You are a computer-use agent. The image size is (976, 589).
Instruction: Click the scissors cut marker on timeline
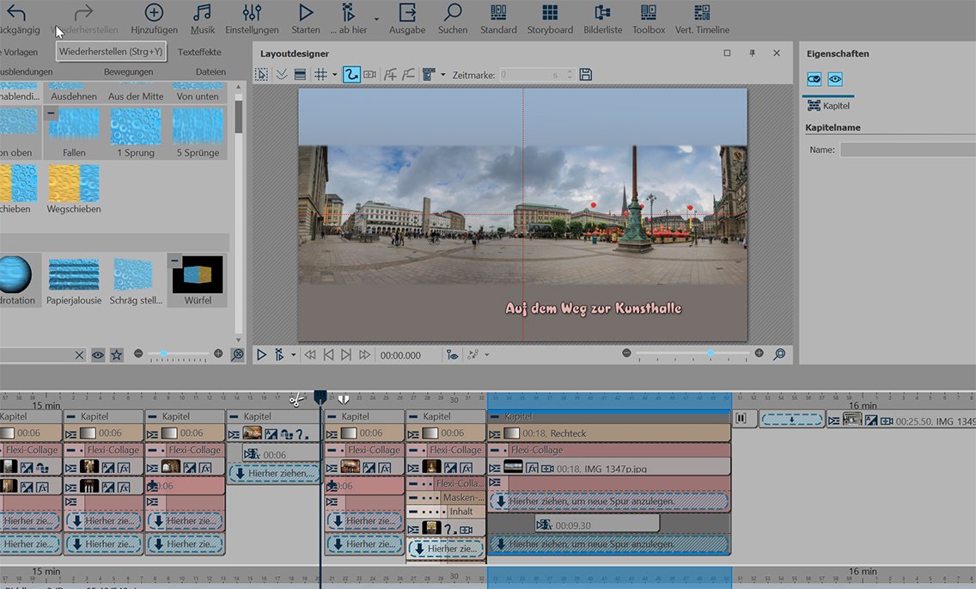click(296, 399)
